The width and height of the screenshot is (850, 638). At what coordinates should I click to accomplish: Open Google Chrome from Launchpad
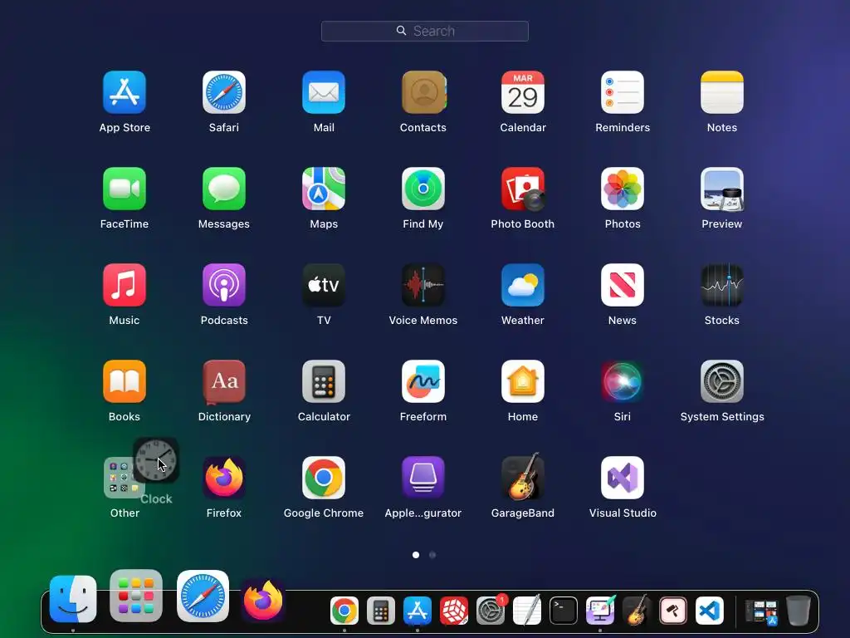[x=324, y=478]
